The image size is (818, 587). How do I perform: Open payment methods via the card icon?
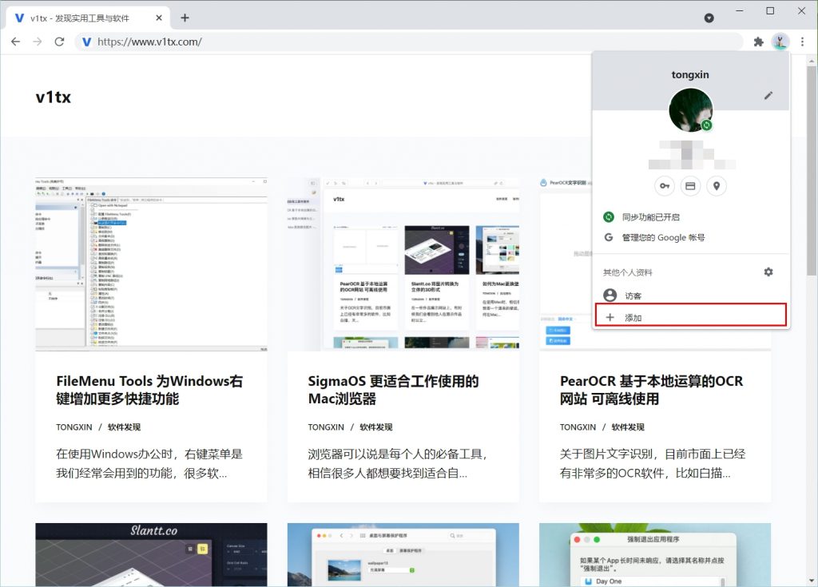click(690, 186)
